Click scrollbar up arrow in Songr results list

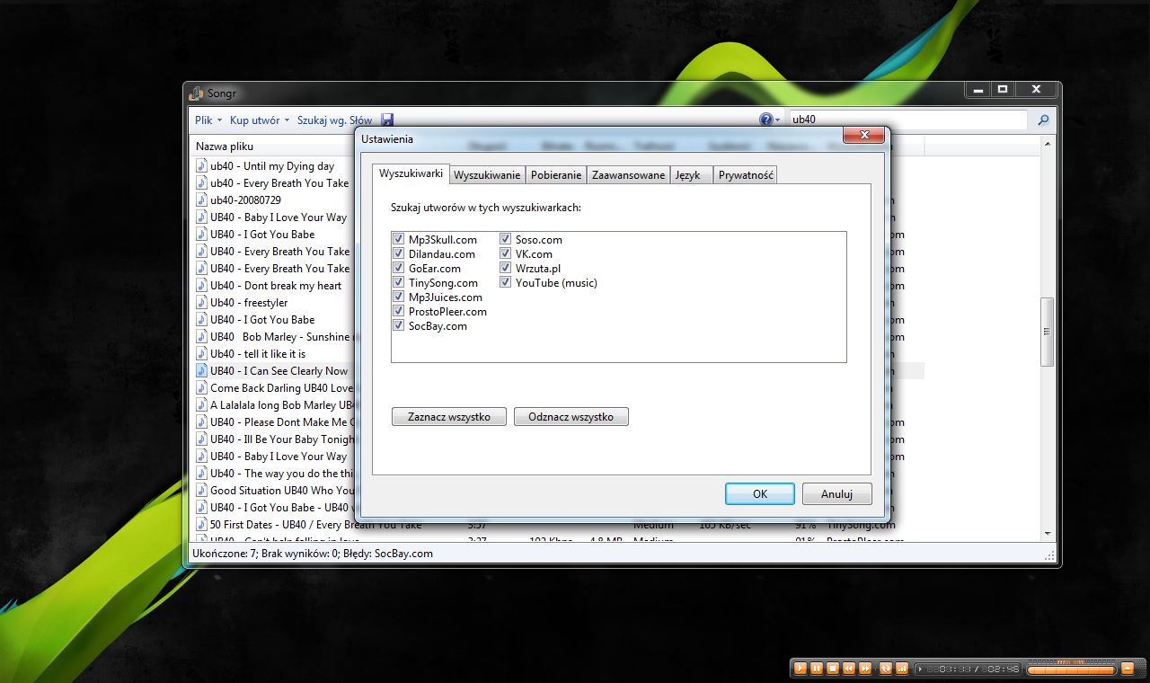pos(1047,145)
